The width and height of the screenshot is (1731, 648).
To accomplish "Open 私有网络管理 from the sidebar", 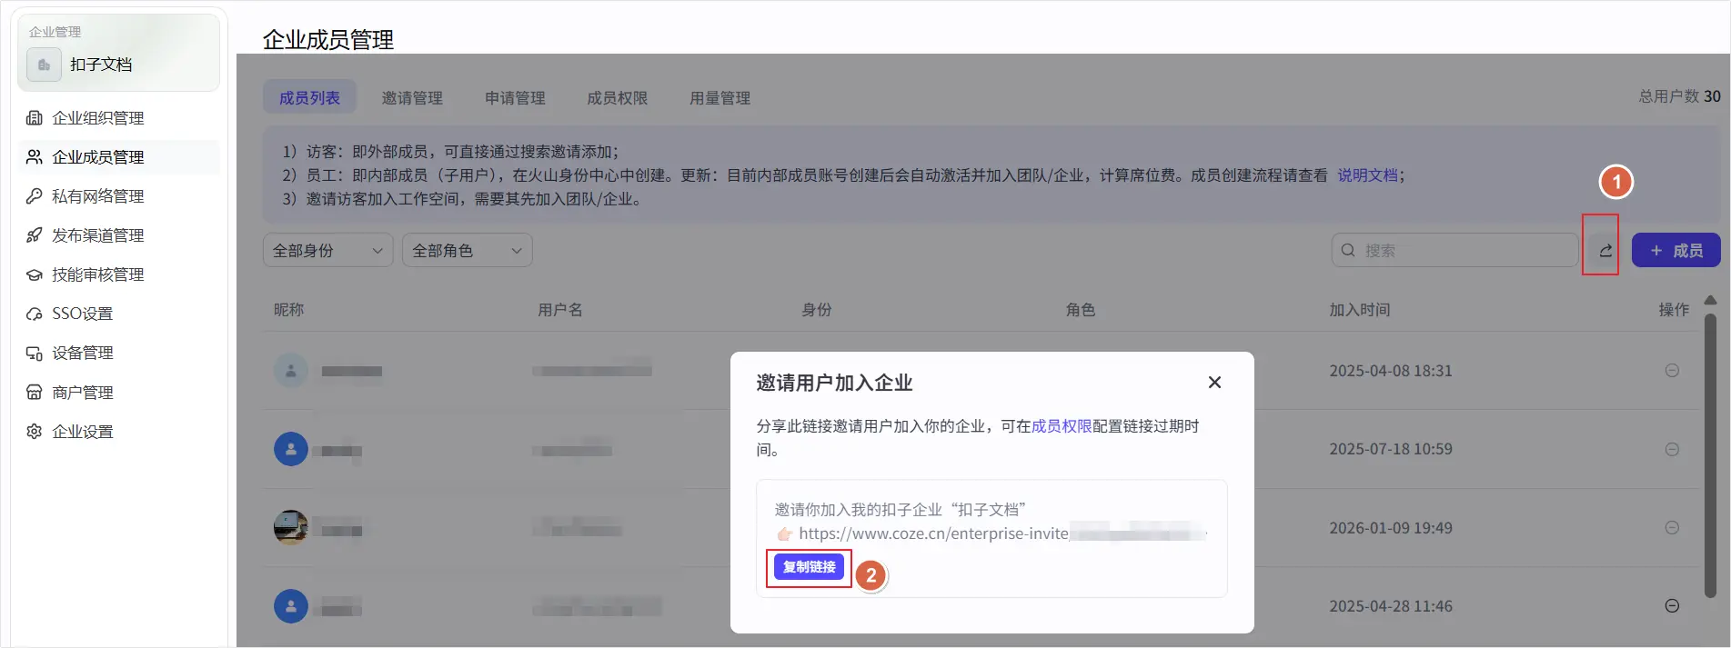I will (118, 196).
